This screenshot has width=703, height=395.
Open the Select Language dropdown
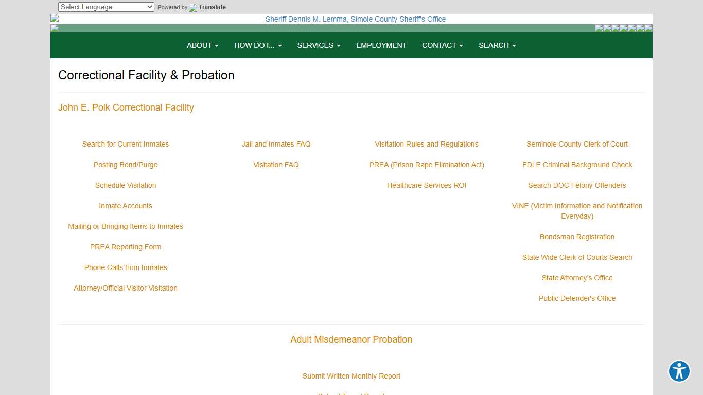(x=106, y=7)
